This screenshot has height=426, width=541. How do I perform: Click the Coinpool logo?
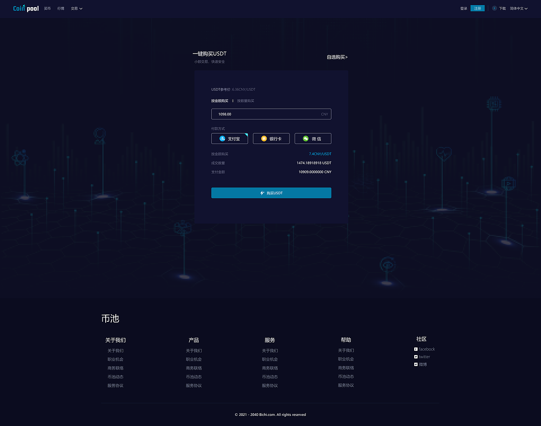[26, 8]
